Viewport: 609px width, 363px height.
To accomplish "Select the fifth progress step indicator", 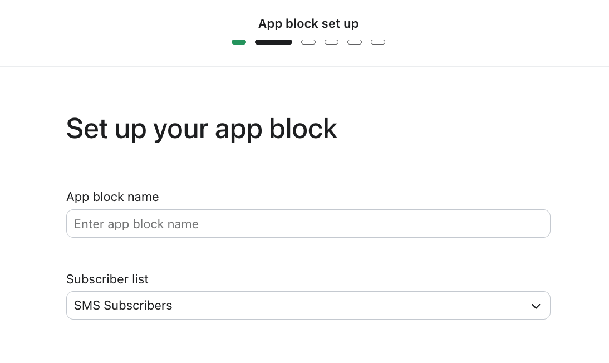I will (x=355, y=42).
